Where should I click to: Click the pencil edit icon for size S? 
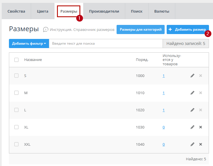click(x=192, y=76)
